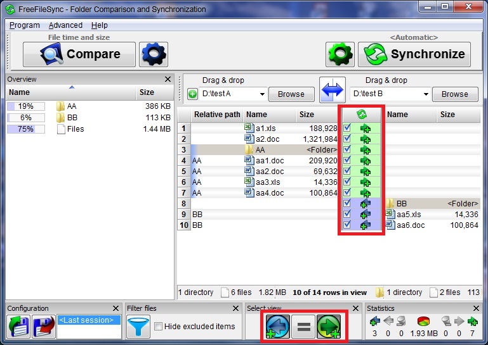Change sync action for aa5.xls
This screenshot has width=488, height=345.
coord(366,214)
